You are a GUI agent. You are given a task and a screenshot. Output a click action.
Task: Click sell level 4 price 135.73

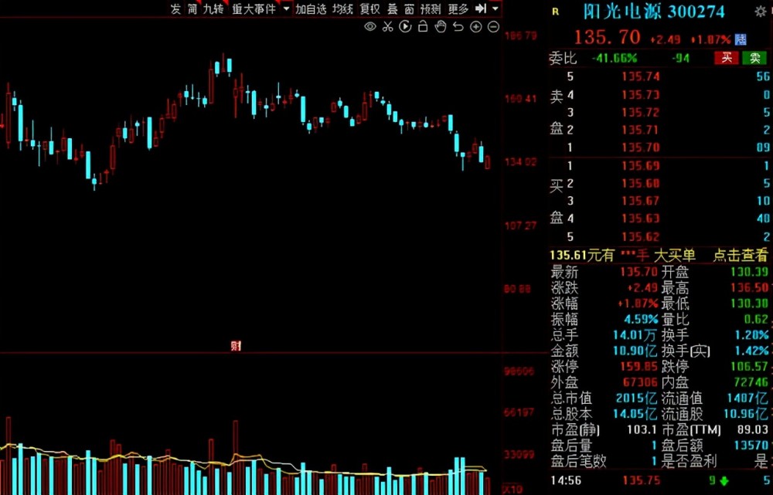point(640,94)
